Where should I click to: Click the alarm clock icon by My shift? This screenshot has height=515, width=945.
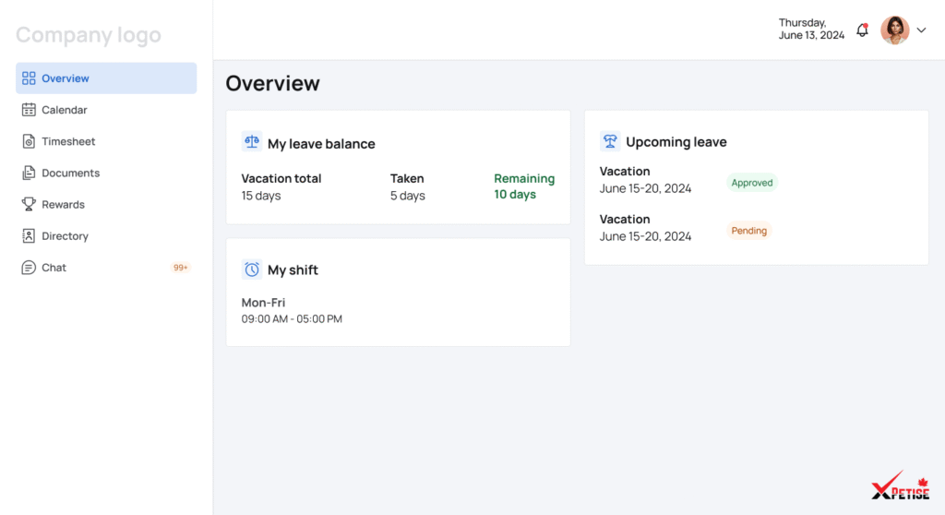(251, 269)
